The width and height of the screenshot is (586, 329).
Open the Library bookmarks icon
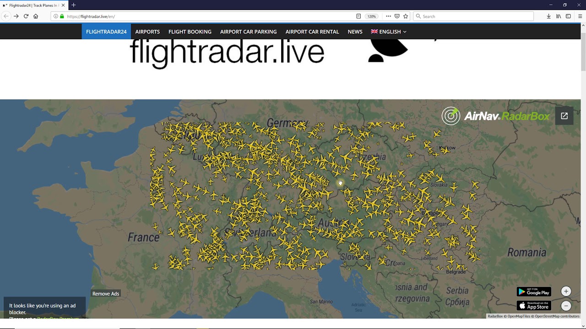click(559, 16)
